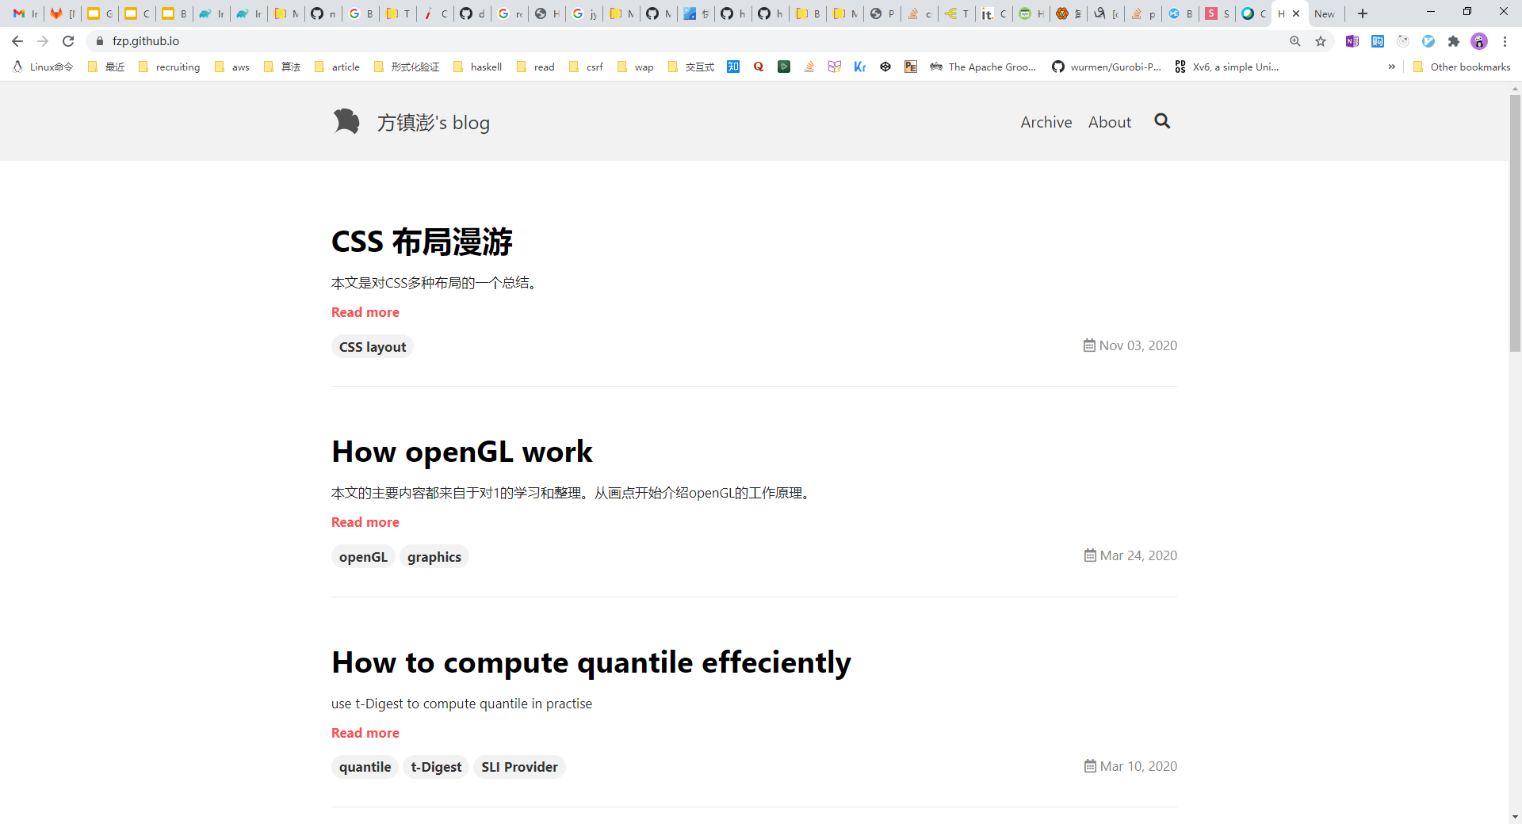This screenshot has width=1522, height=824.
Task: Toggle the bookmark star for this page
Action: tap(1321, 41)
